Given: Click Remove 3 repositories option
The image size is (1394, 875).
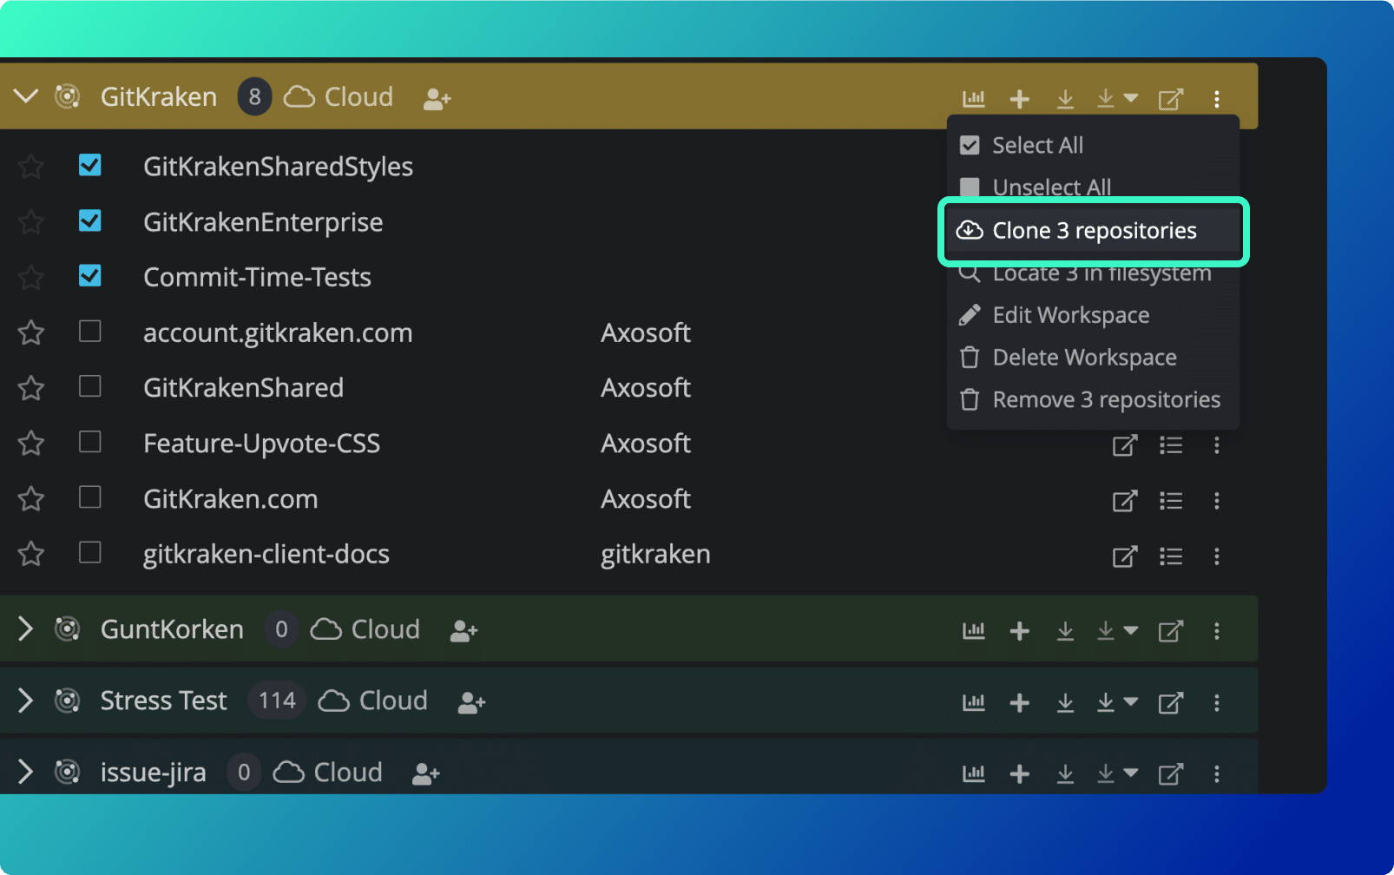Looking at the screenshot, I should [1106, 399].
